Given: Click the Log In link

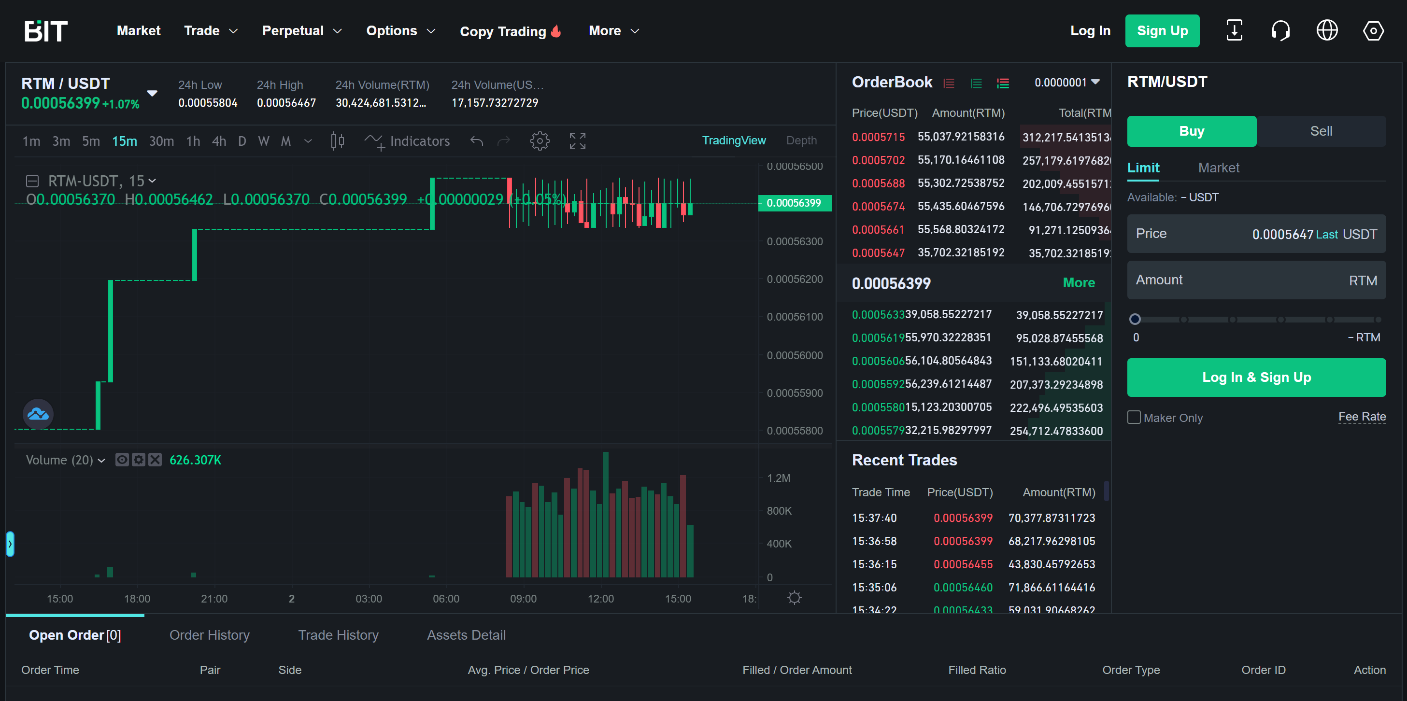Looking at the screenshot, I should pos(1090,31).
